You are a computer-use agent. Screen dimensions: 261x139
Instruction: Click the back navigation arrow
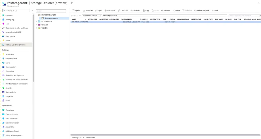click(x=72, y=15)
